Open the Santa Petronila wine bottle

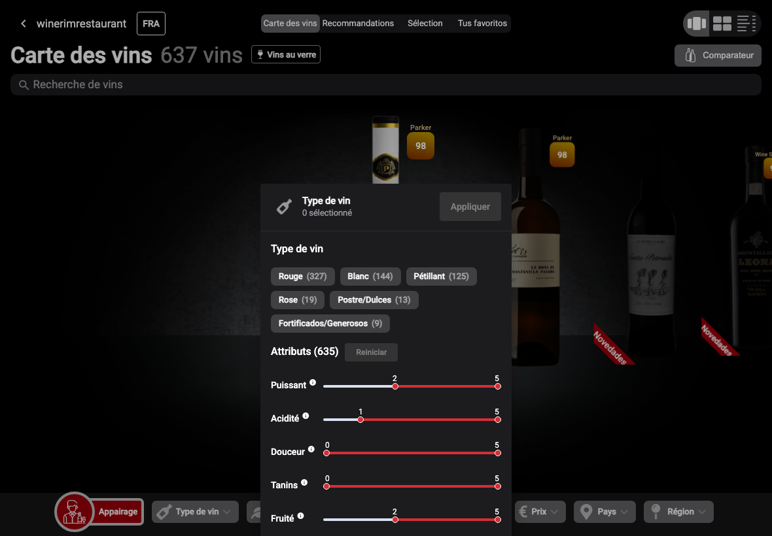point(652,268)
